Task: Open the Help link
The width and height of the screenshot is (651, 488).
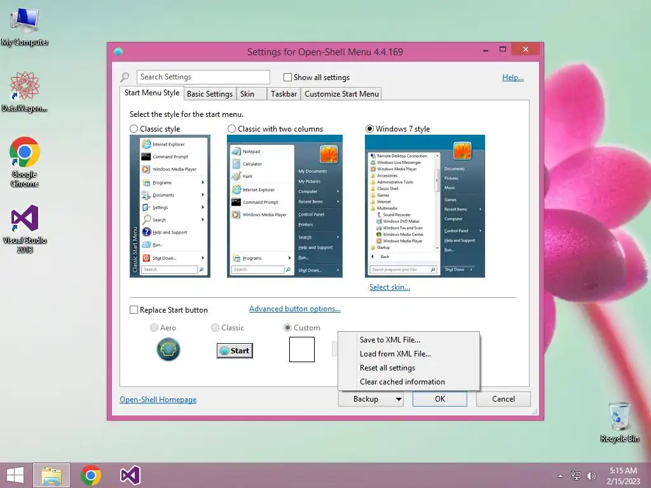Action: coord(513,77)
